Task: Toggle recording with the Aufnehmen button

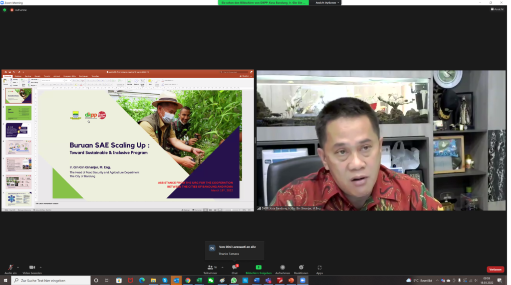Action: pyautogui.click(x=282, y=269)
